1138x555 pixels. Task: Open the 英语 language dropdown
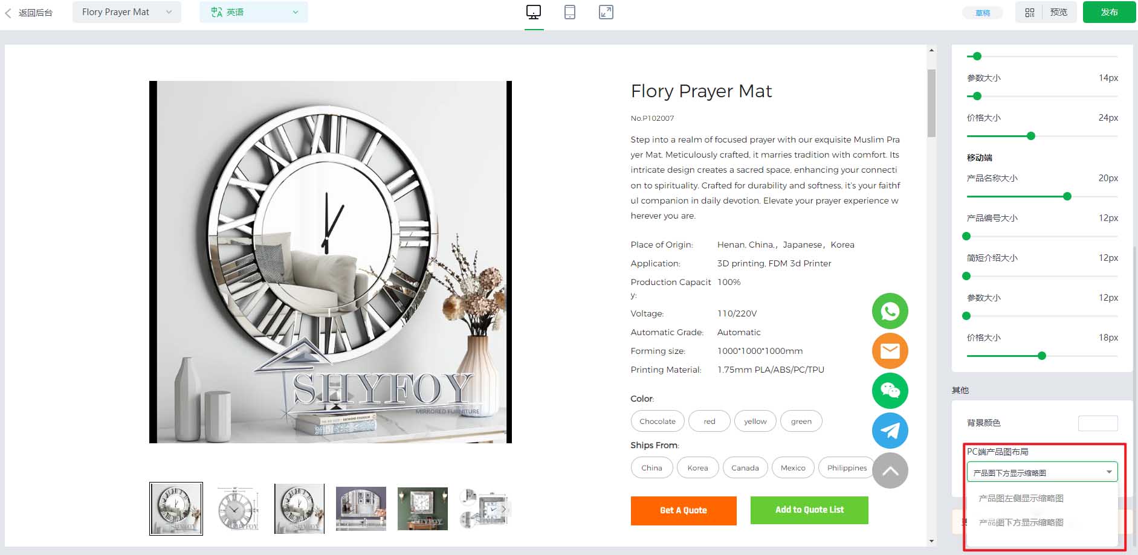[x=253, y=12]
